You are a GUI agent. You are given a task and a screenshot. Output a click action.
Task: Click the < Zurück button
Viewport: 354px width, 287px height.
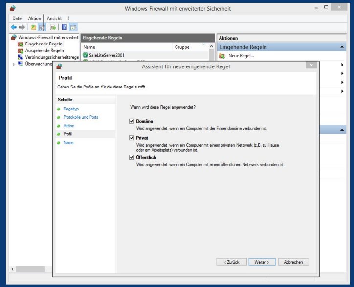point(231,262)
